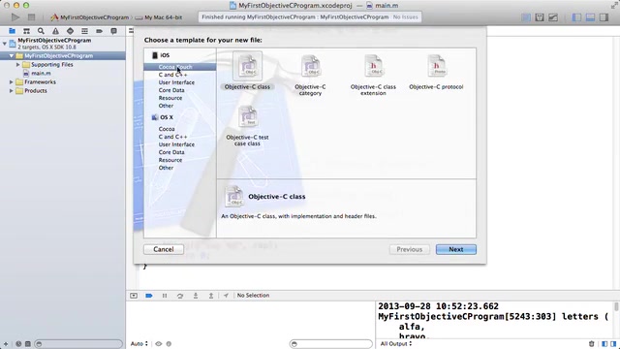Open the My Mac 64-bit destination selector
The image size is (620, 349).
click(159, 17)
